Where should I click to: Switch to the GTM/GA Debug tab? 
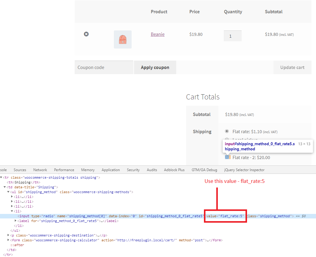tap(204, 170)
